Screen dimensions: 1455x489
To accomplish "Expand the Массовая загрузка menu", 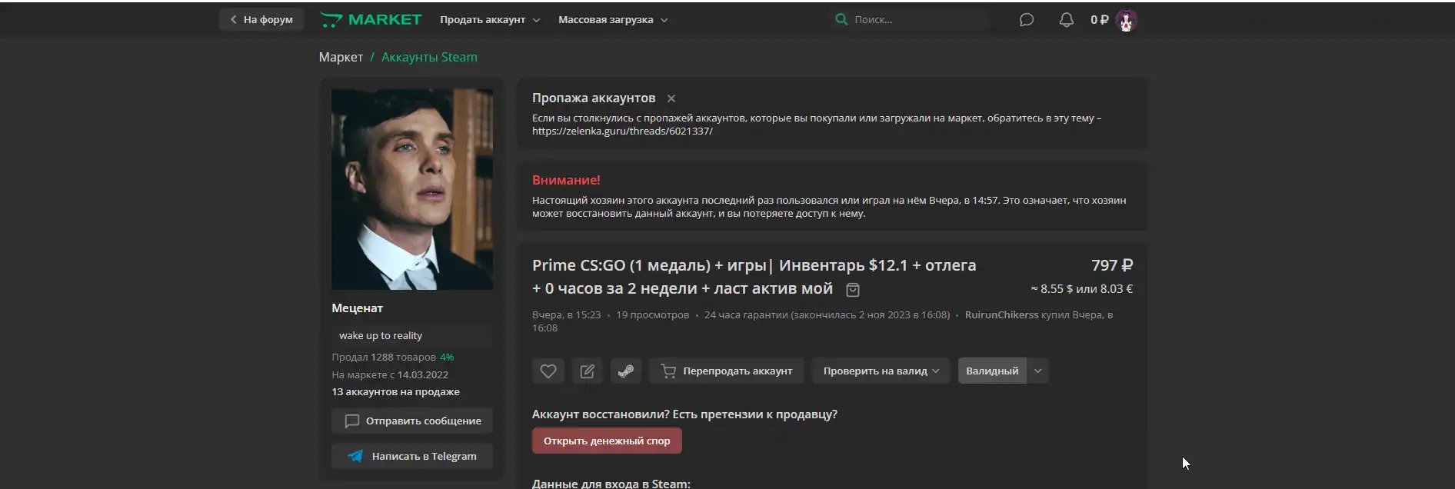I will tap(613, 20).
